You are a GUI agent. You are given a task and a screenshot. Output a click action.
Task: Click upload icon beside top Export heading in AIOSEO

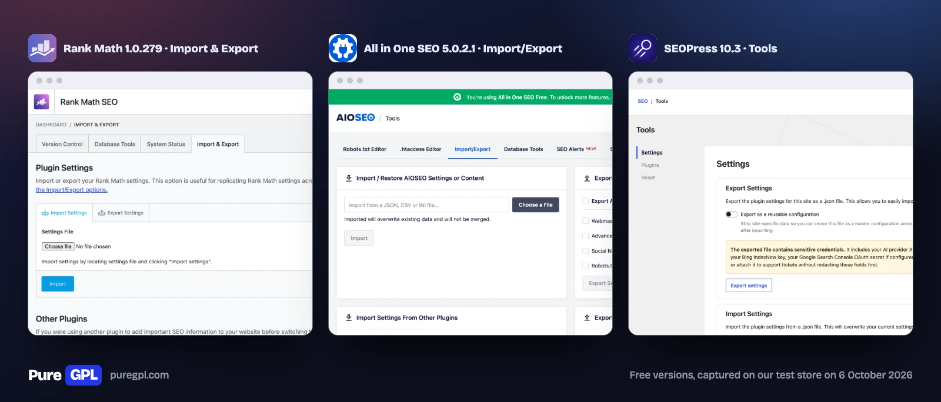[x=587, y=178]
